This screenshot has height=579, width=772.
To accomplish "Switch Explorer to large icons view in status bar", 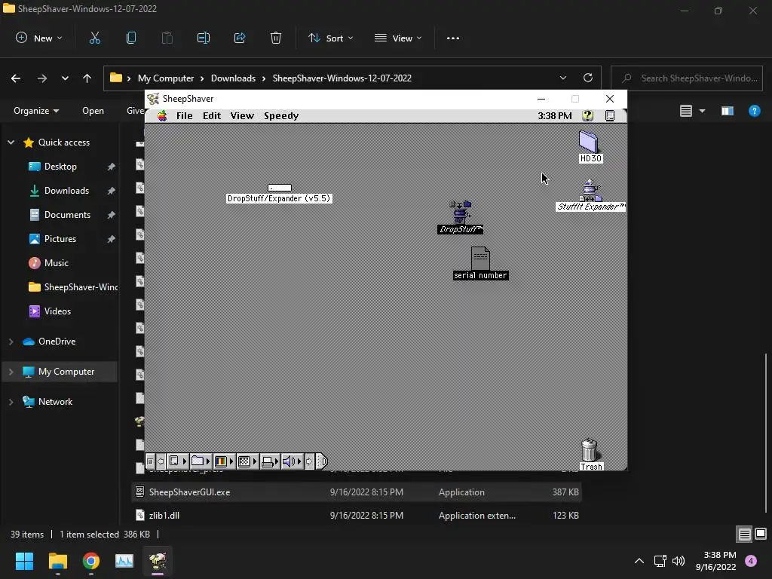I will (761, 535).
